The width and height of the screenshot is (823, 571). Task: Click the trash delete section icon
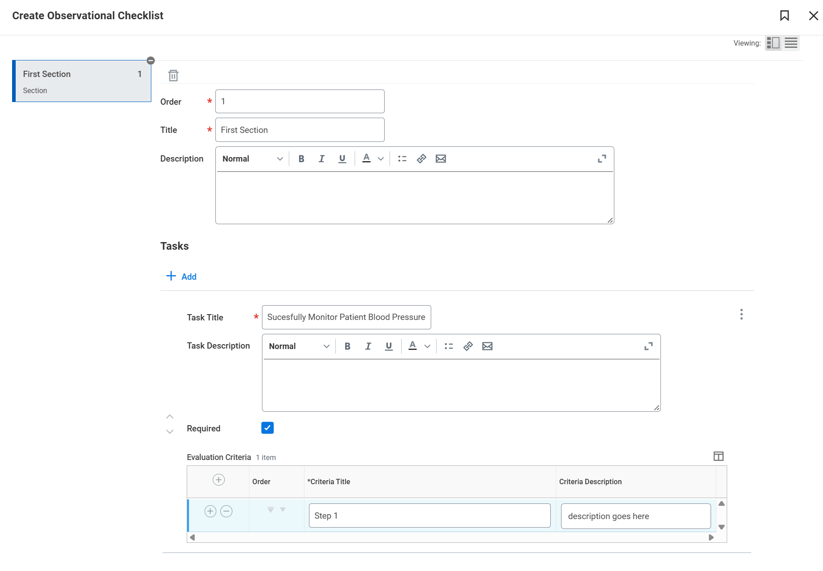[173, 76]
